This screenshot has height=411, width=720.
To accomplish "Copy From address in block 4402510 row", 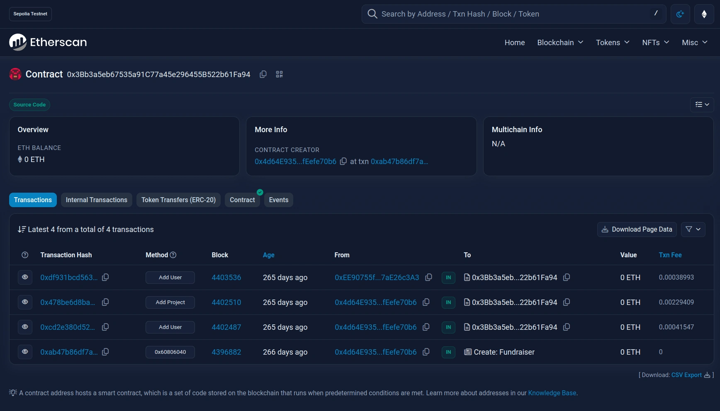I will tap(426, 302).
